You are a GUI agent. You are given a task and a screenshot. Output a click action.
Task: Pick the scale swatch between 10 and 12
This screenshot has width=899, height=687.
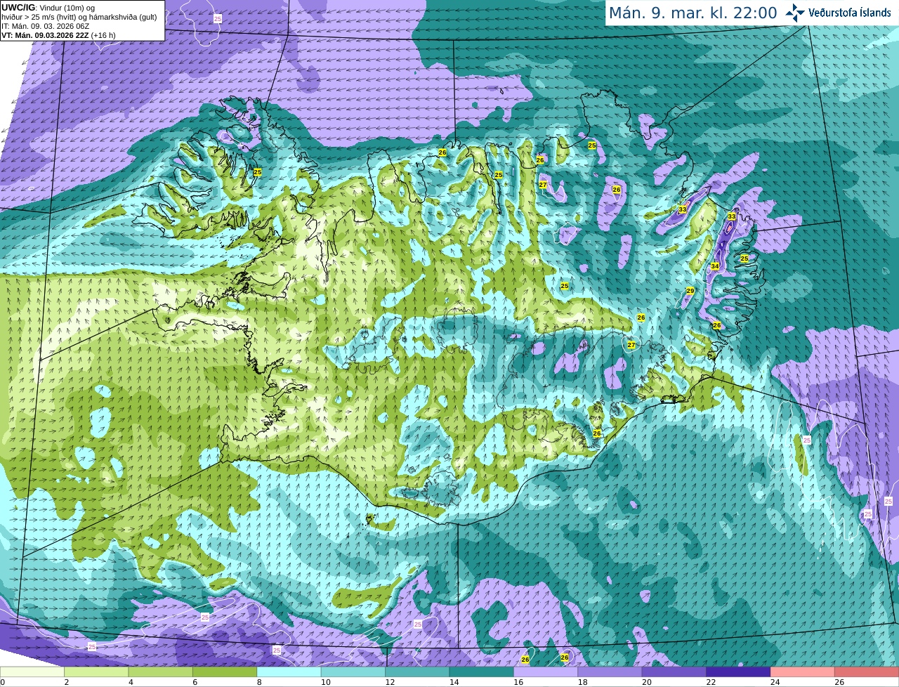(x=353, y=672)
